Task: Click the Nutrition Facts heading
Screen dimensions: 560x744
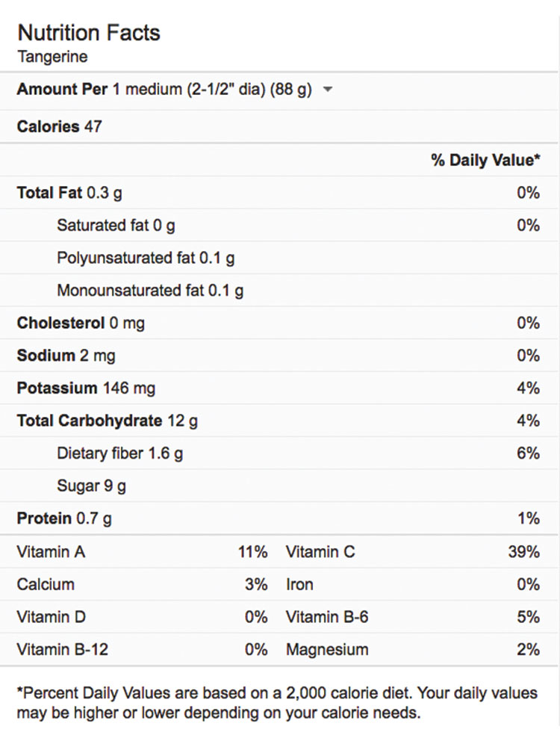Action: point(89,33)
